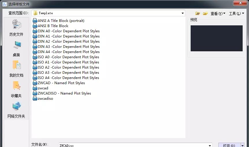Image resolution: width=249 pixels, height=147 pixels.
Task: Click the DIN A0 template file icon
Action: pos(35,31)
